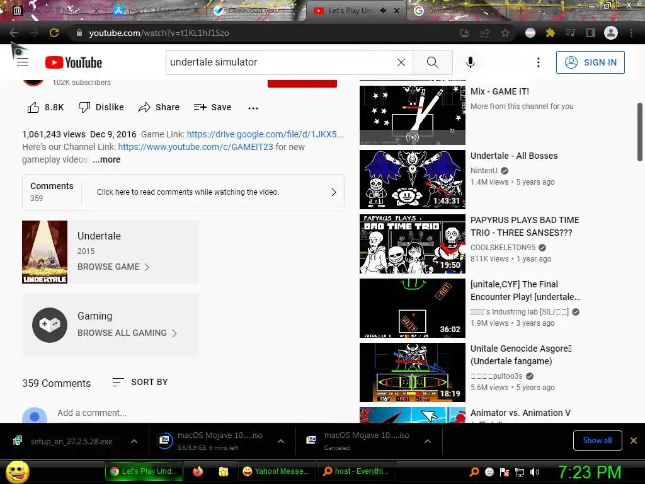Switch to host - Everything taskbar item
Image resolution: width=645 pixels, height=484 pixels.
tap(356, 471)
